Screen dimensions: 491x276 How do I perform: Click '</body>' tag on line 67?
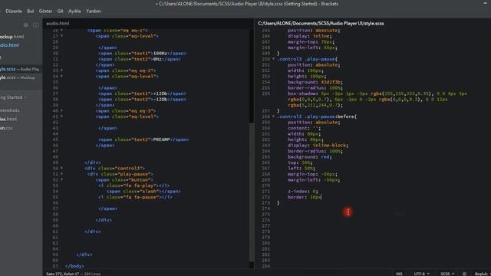[74, 266]
